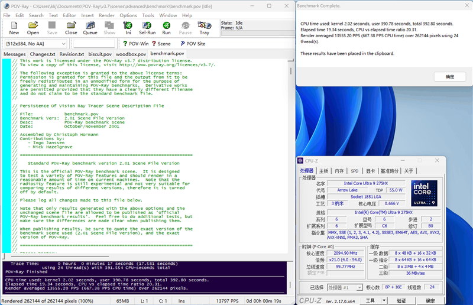Open the render Queue

[x=90, y=28]
